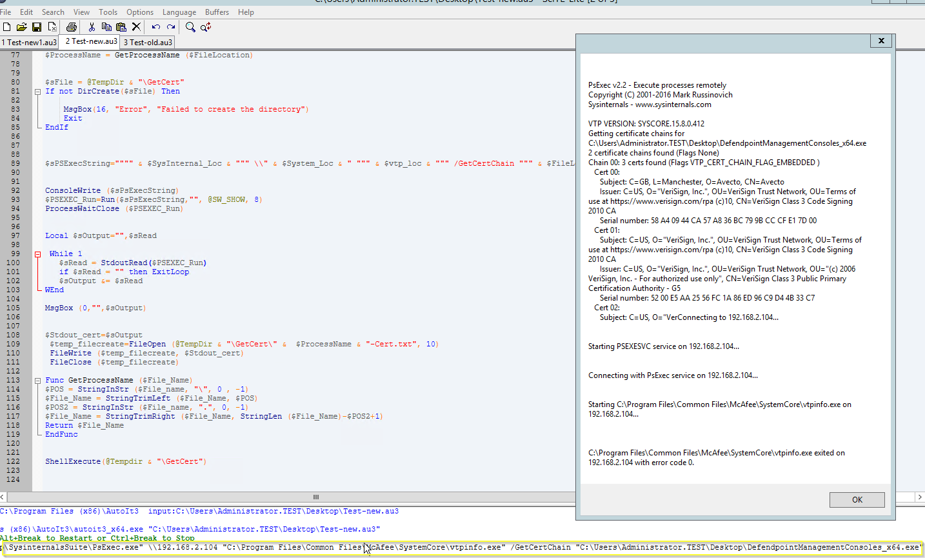Click line number 89 in the margin
The height and width of the screenshot is (558, 925).
(15, 164)
